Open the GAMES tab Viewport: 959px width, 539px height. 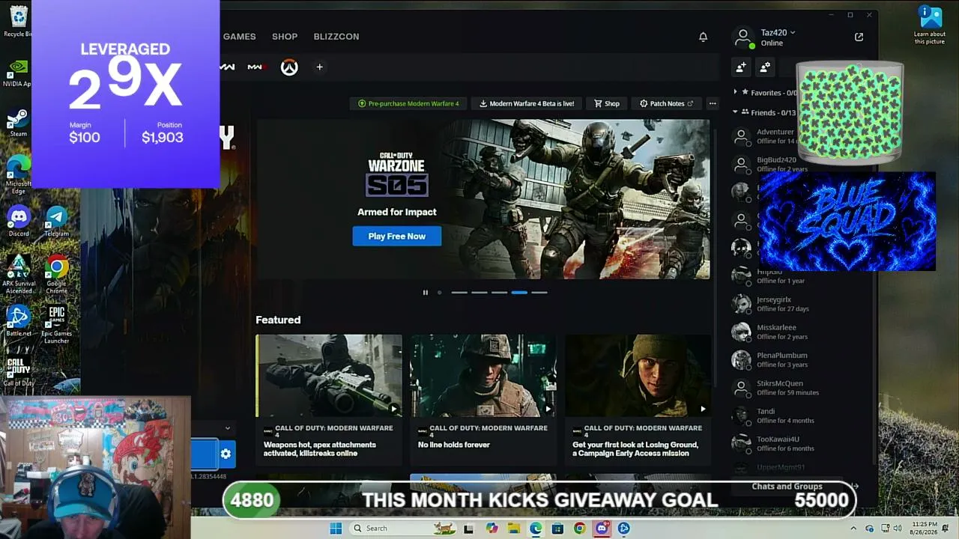point(239,37)
